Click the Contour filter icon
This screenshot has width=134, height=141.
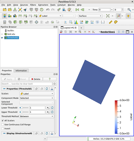click(x=10, y=22)
